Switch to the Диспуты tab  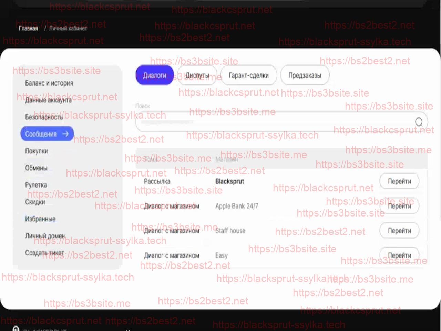(197, 75)
